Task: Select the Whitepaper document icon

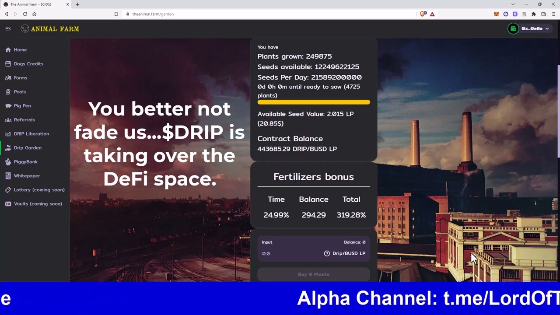Action: (8, 176)
